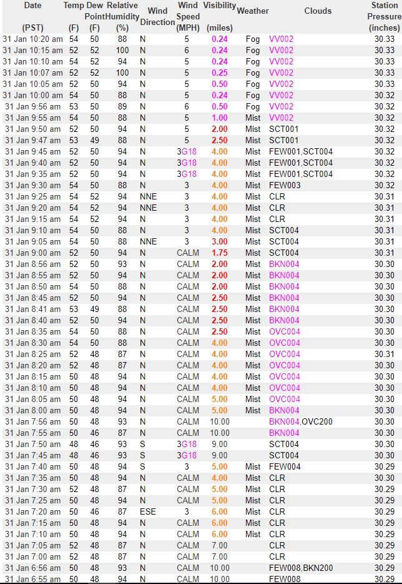Click FEW004 clouds in the 7:40 am row
Image resolution: width=402 pixels, height=584 pixels.
[285, 466]
